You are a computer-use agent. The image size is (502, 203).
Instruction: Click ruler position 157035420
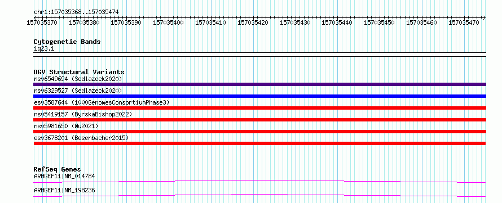click(253, 22)
